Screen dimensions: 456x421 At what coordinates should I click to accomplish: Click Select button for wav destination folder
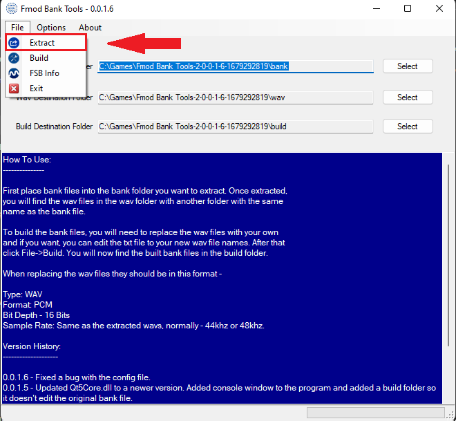point(408,97)
